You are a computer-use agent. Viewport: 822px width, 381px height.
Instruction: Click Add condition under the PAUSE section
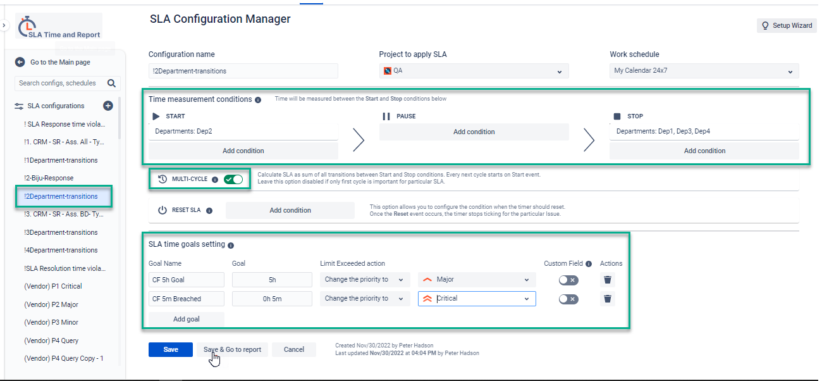point(474,132)
